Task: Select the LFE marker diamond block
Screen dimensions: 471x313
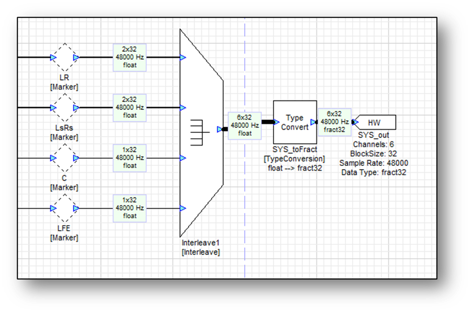Action: click(64, 208)
